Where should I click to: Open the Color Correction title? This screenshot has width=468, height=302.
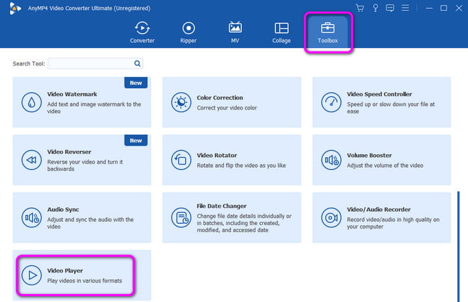220,98
